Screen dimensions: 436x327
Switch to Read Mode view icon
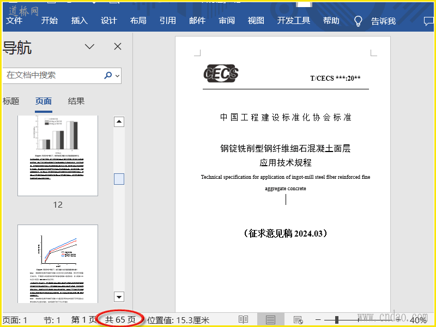(x=243, y=320)
